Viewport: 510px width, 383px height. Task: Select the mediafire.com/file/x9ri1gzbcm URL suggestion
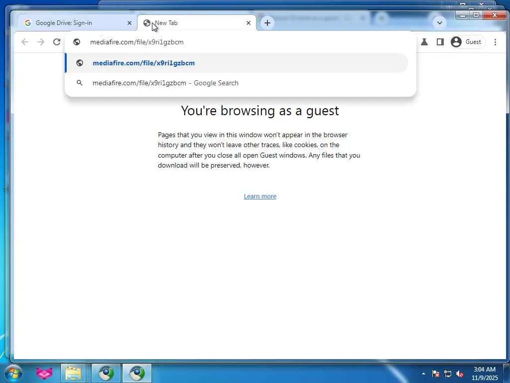(x=237, y=63)
